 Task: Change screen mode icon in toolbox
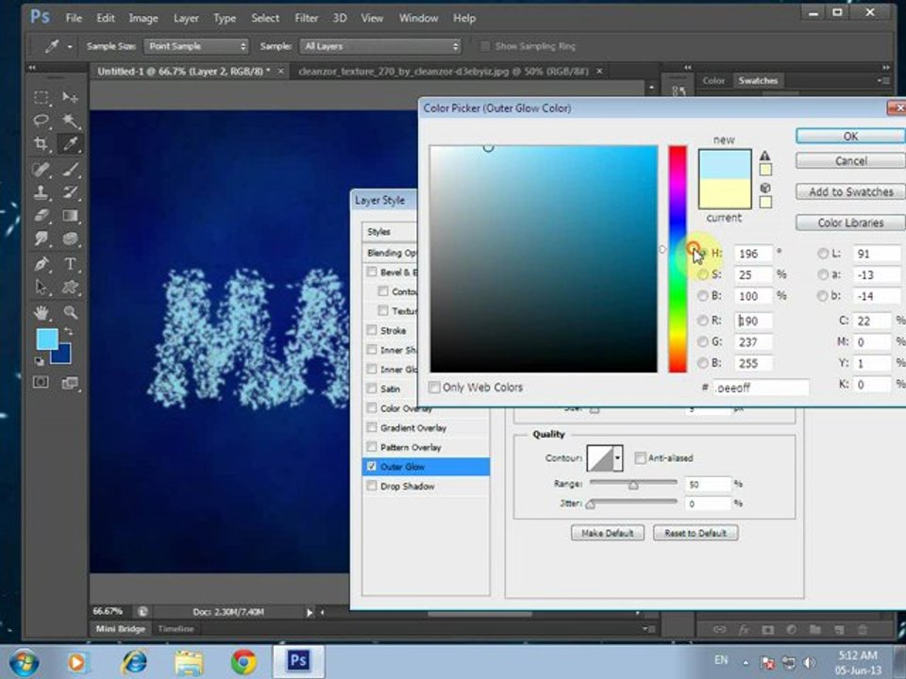click(x=70, y=382)
